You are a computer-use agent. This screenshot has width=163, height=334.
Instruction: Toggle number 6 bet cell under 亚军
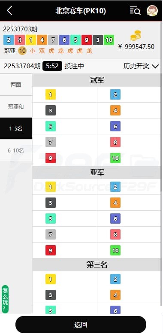(129, 219)
